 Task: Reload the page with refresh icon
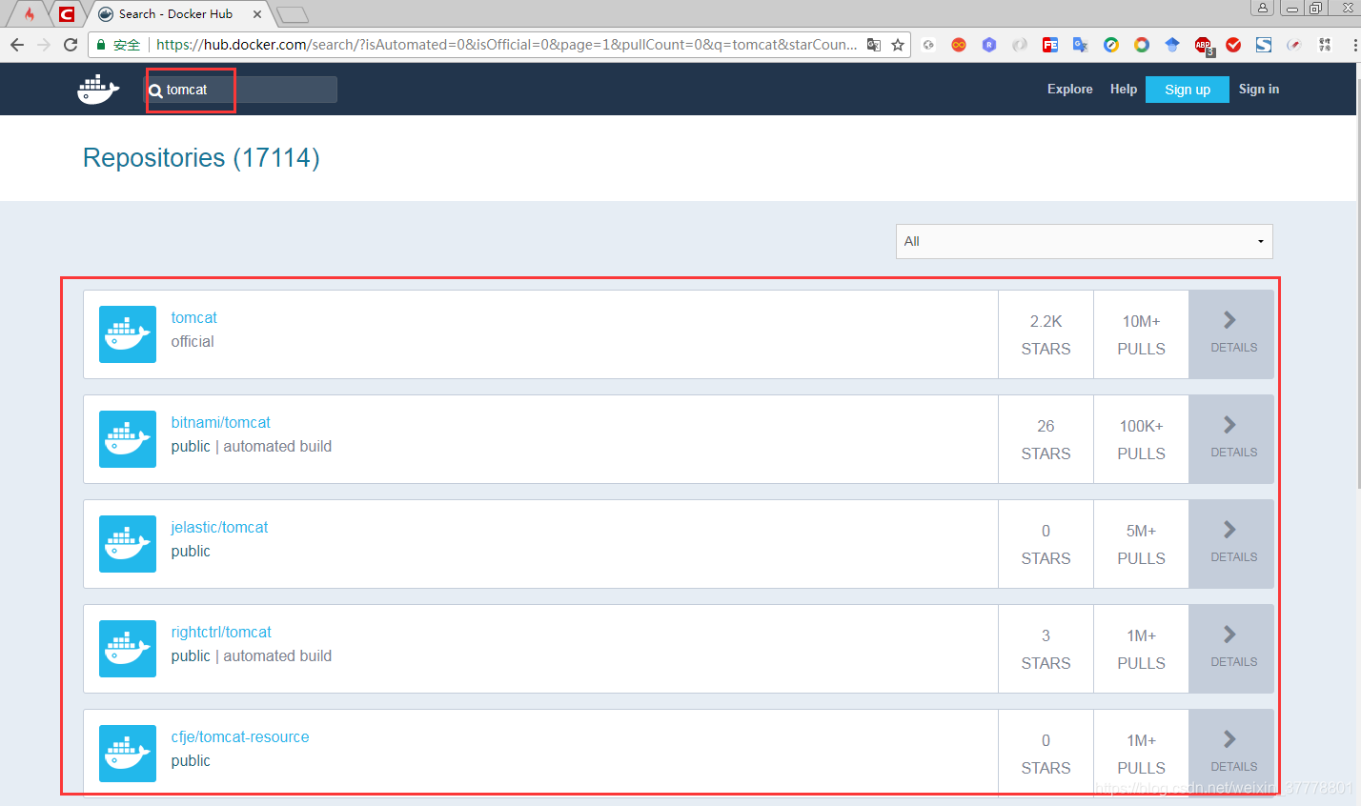pos(71,45)
